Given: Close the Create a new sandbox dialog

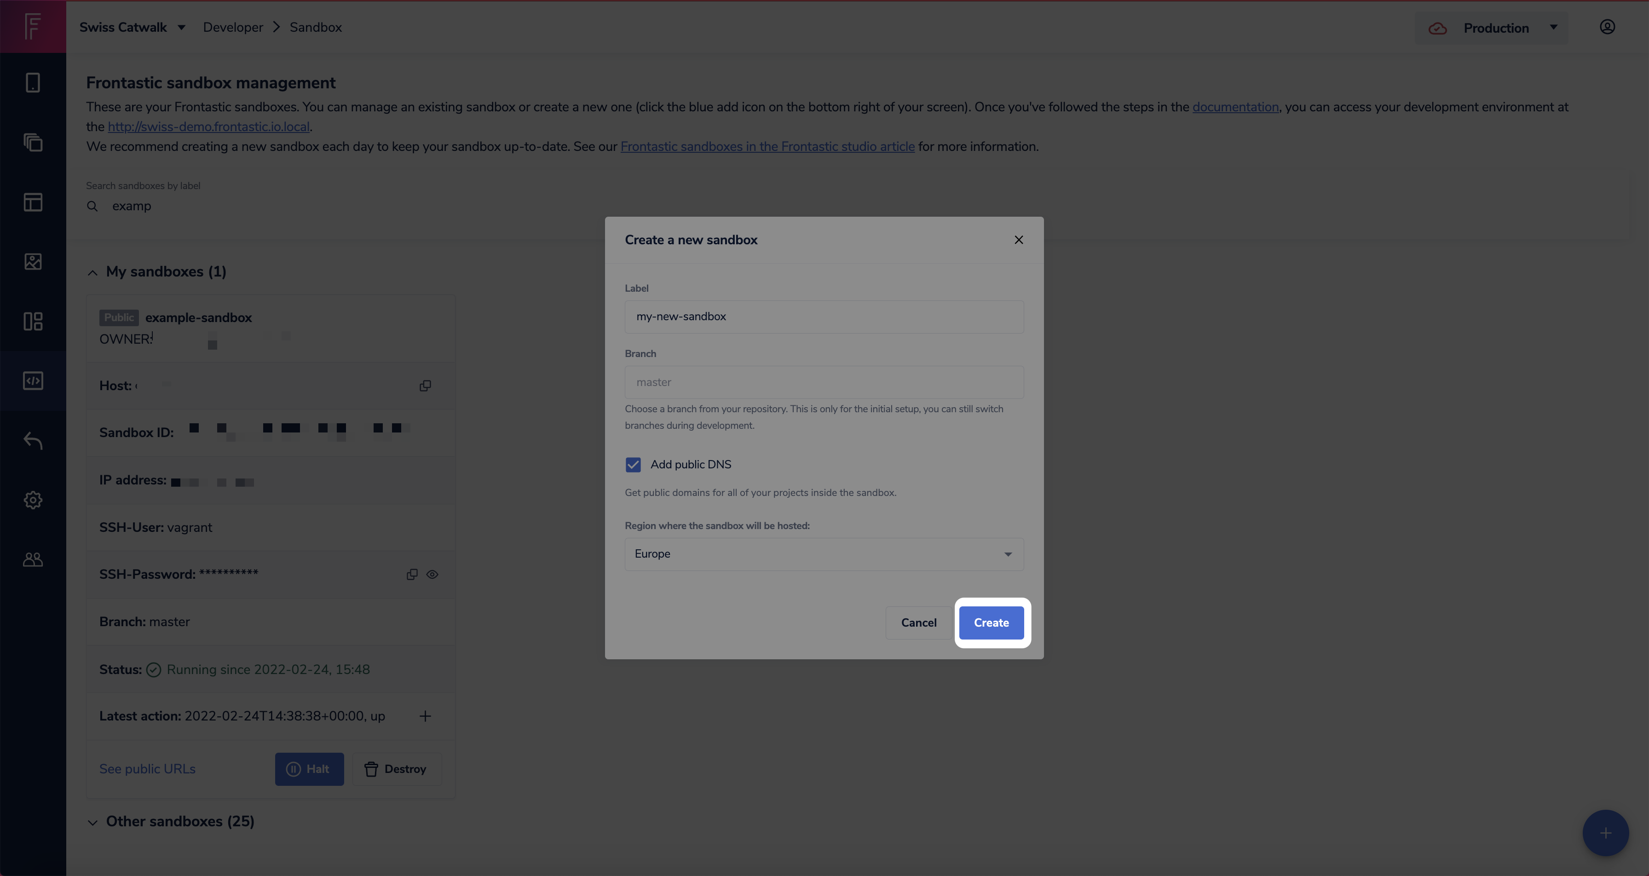Looking at the screenshot, I should [1019, 240].
